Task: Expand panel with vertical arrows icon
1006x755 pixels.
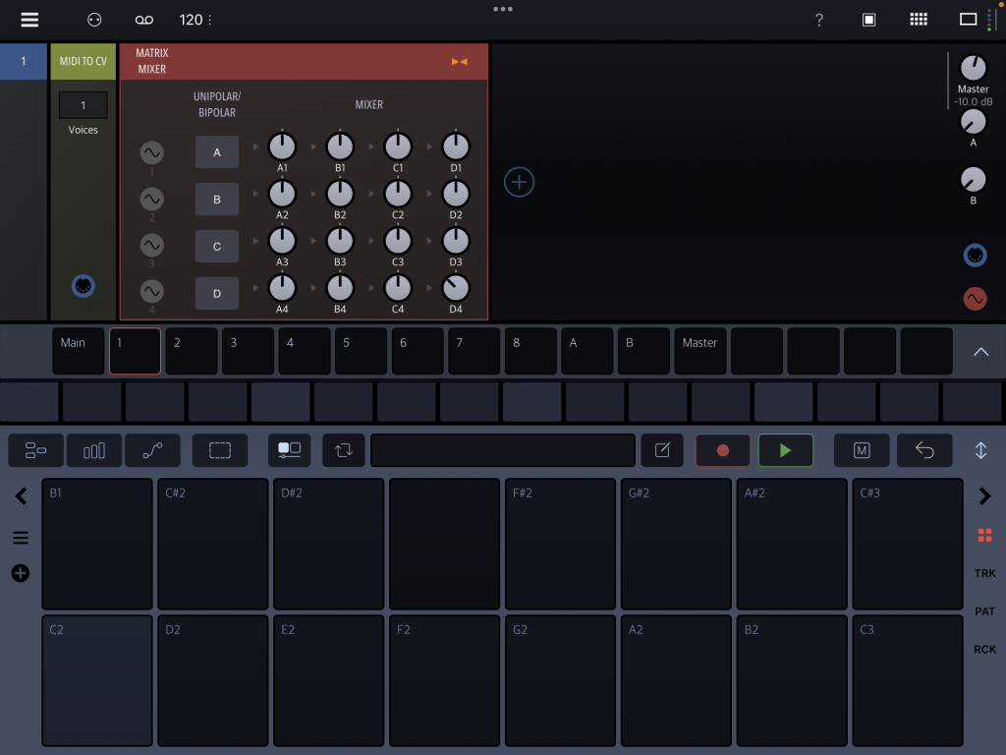Action: coord(981,450)
